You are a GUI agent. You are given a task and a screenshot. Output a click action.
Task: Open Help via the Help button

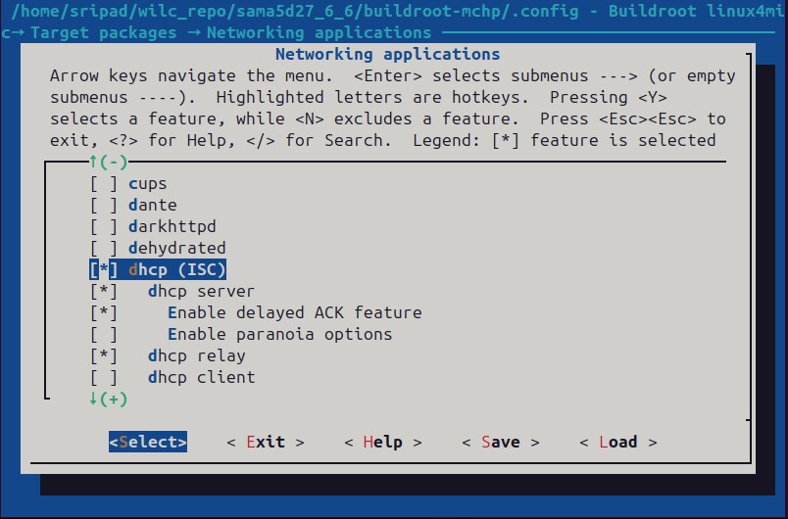(x=383, y=442)
